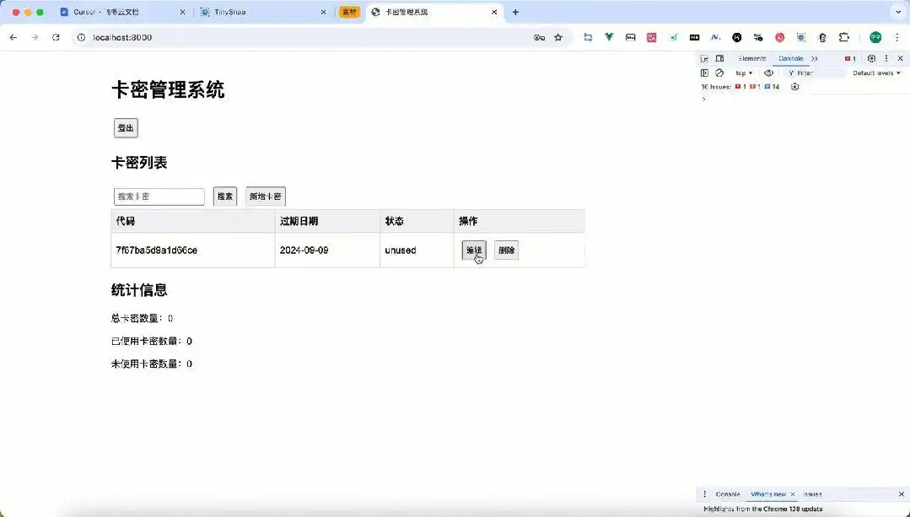Viewport: 910px width, 517px height.
Task: Open the Chrome profile avatar
Action: tap(875, 38)
